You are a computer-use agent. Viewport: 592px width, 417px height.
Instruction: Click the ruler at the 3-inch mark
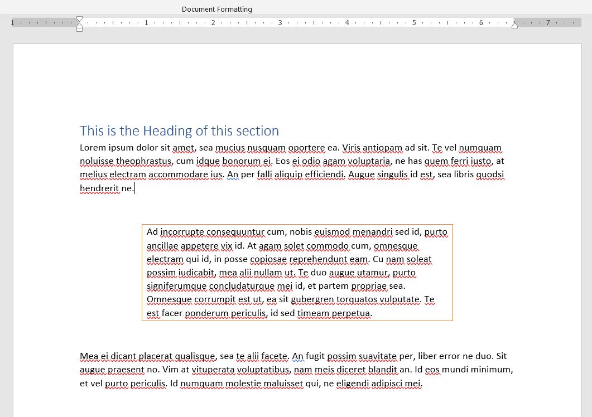click(280, 23)
